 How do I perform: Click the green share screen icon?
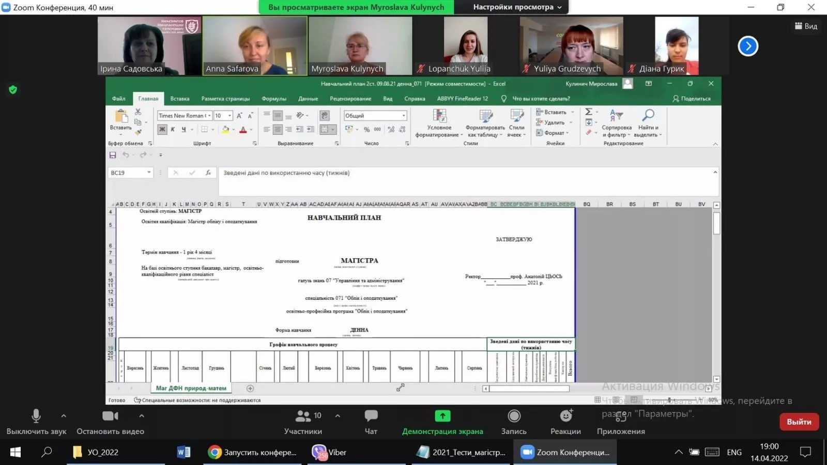tap(442, 416)
